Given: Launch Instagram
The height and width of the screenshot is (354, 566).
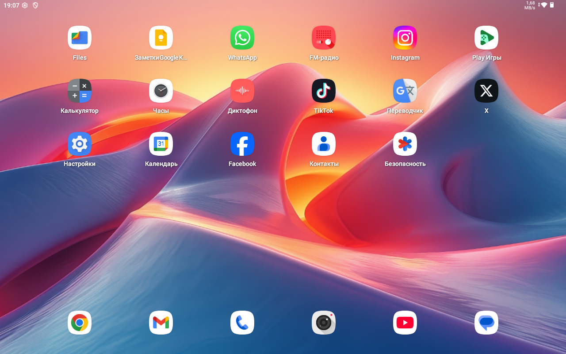Looking at the screenshot, I should coord(405,38).
